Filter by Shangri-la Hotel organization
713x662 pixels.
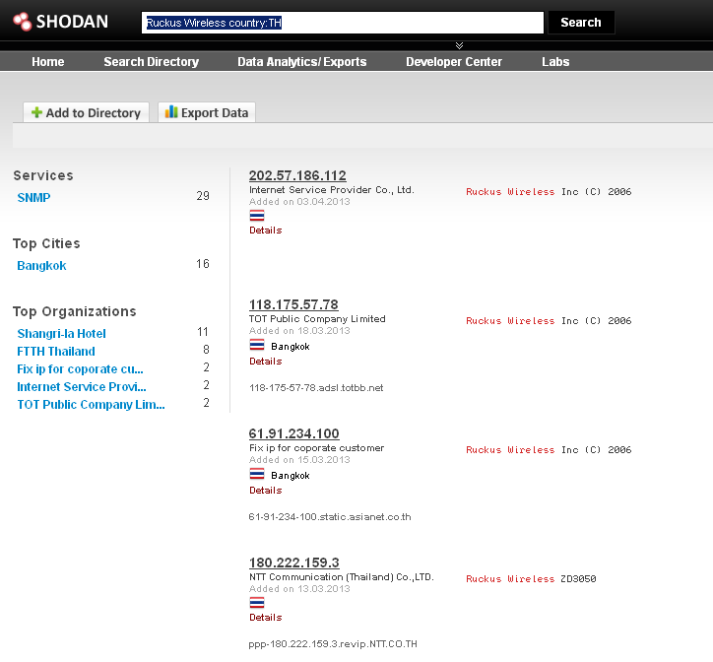61,334
